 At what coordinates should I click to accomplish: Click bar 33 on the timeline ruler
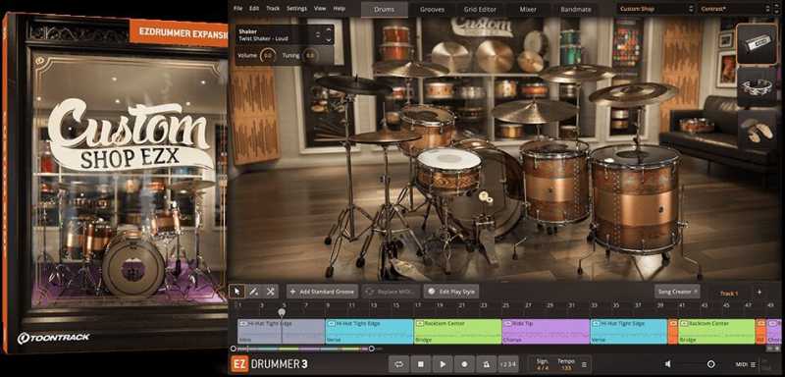pos(594,305)
